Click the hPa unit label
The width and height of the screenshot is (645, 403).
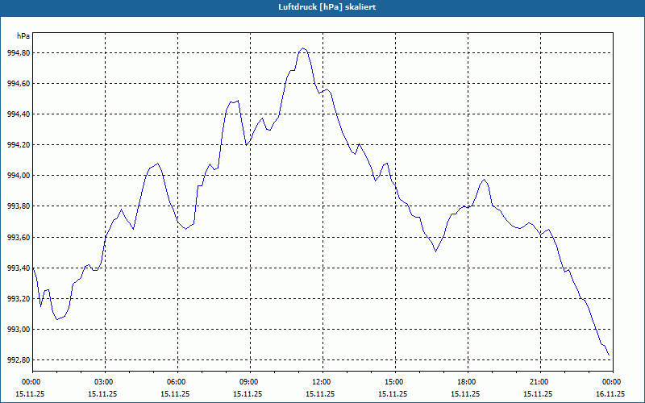pos(23,36)
